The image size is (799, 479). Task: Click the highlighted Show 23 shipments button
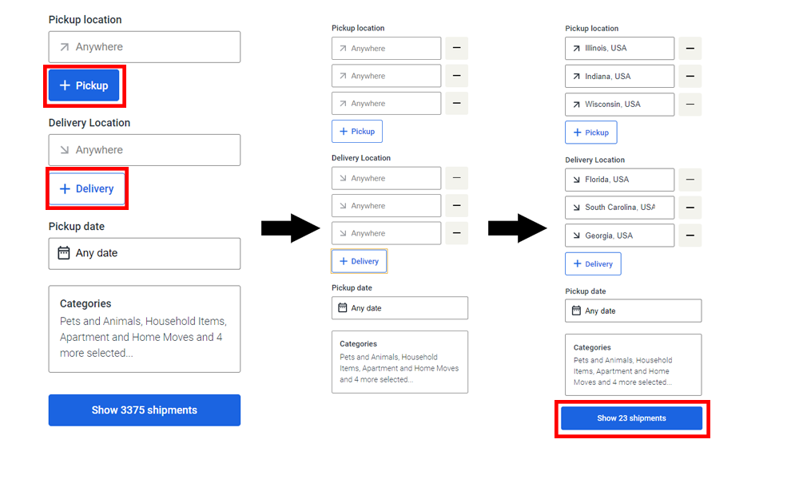tap(632, 418)
